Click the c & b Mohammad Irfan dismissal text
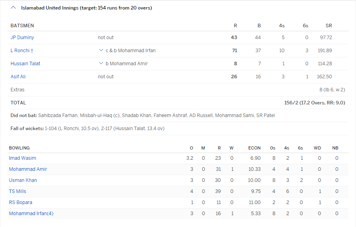This screenshot has height=227, width=356. pyautogui.click(x=131, y=51)
